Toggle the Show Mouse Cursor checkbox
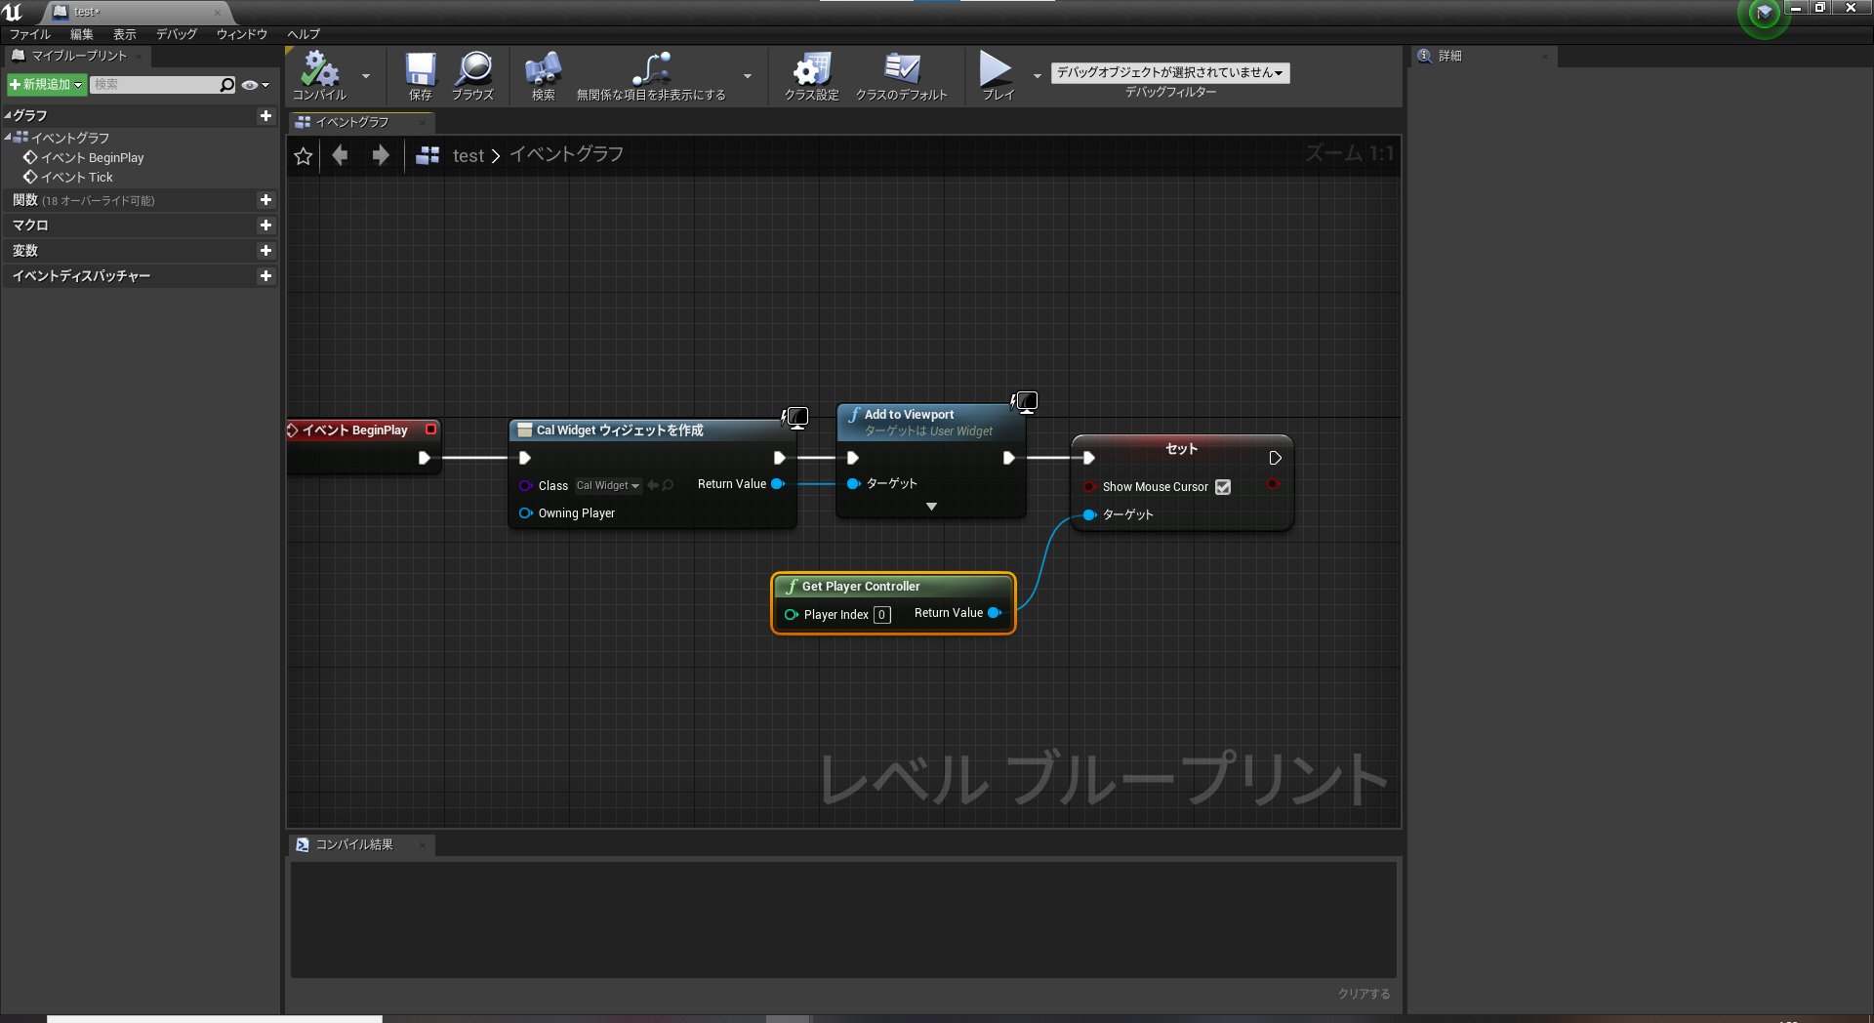The height and width of the screenshot is (1023, 1874). (1223, 486)
